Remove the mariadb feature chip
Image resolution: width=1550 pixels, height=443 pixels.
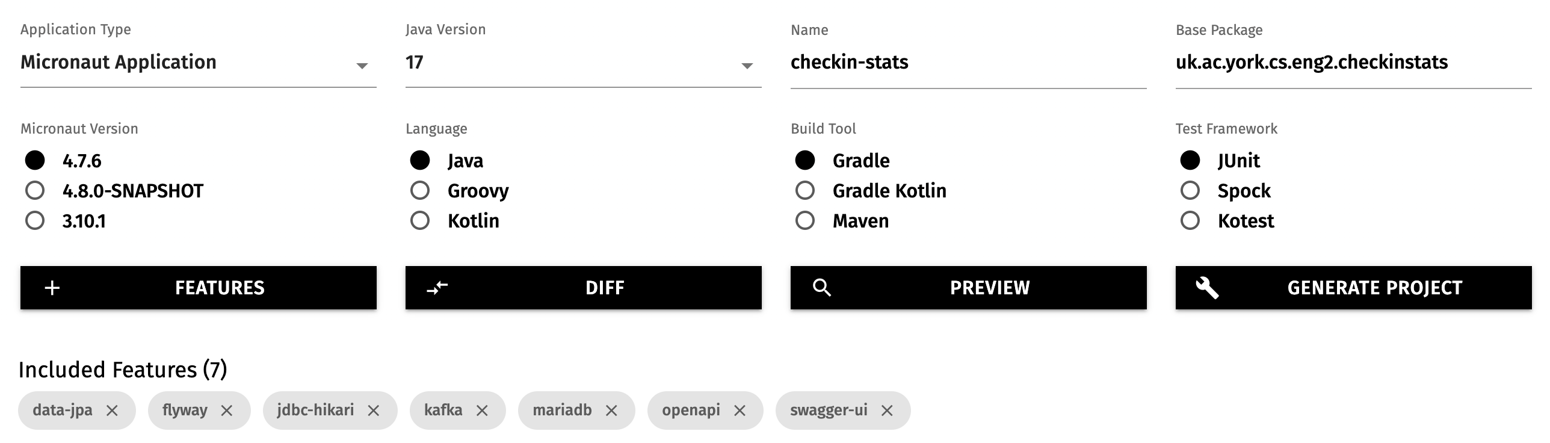pos(612,410)
